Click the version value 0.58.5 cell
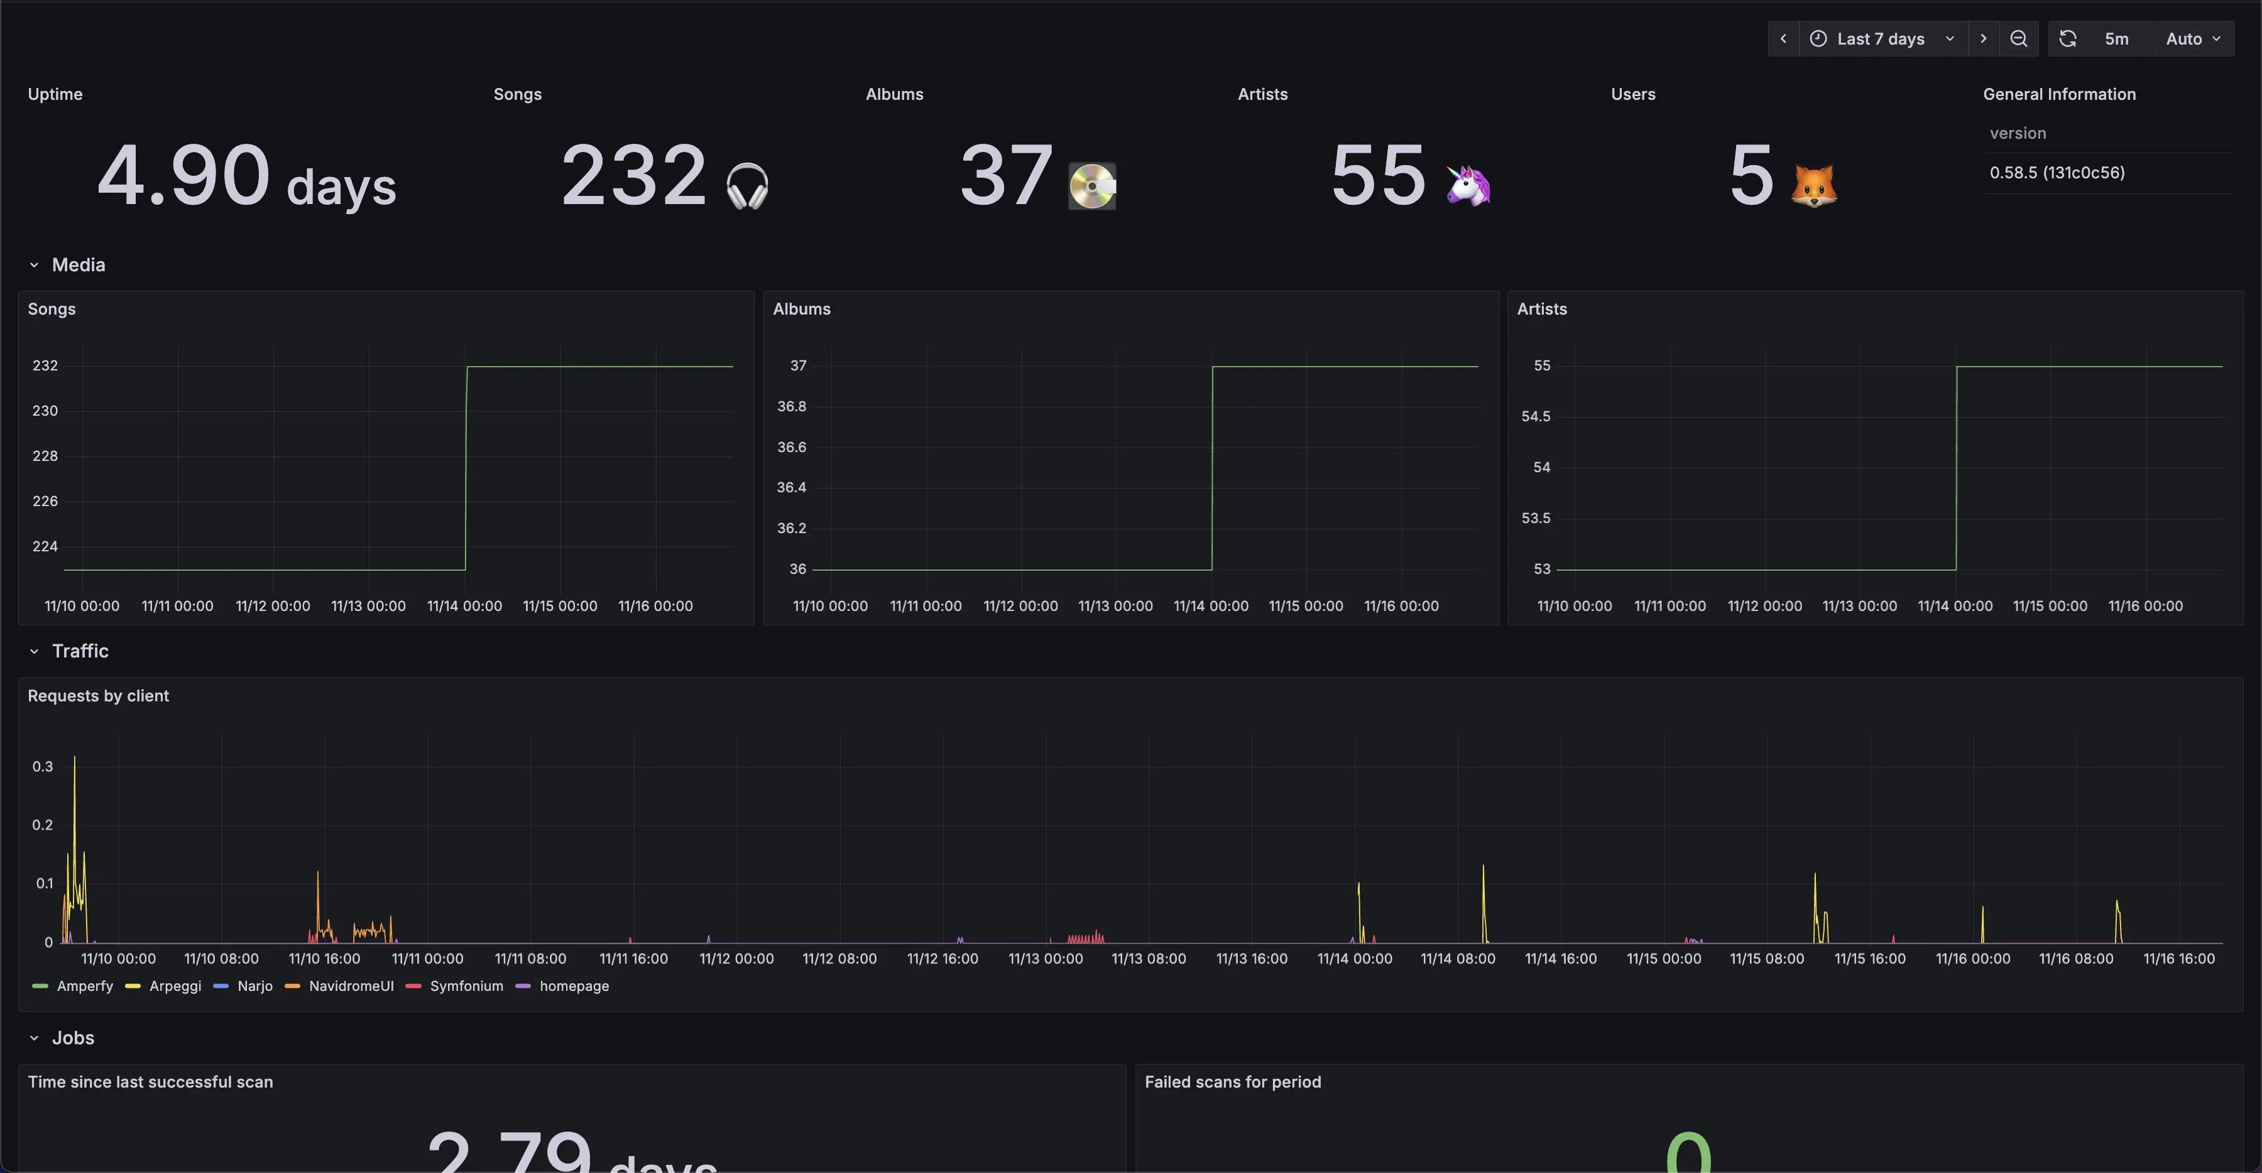 click(2057, 173)
